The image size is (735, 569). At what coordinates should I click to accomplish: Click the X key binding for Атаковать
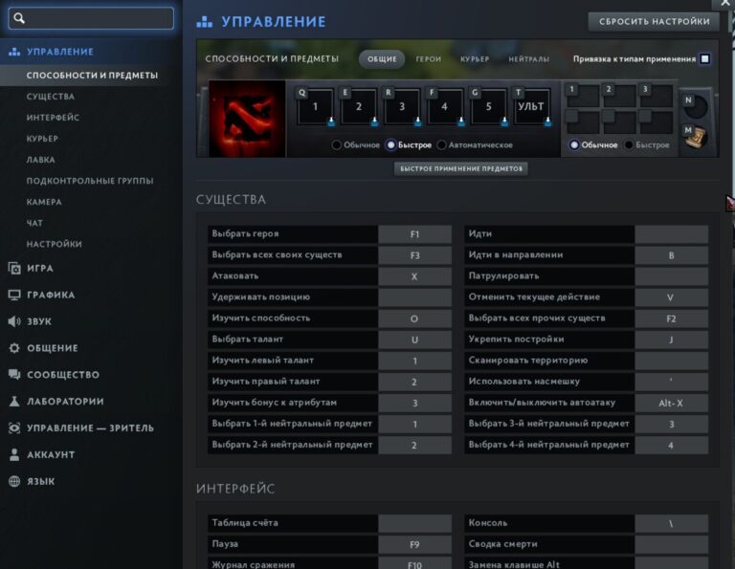(x=414, y=276)
